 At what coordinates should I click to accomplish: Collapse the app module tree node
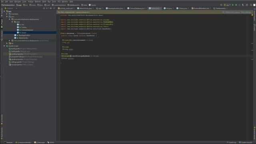pyautogui.click(x=4, y=11)
